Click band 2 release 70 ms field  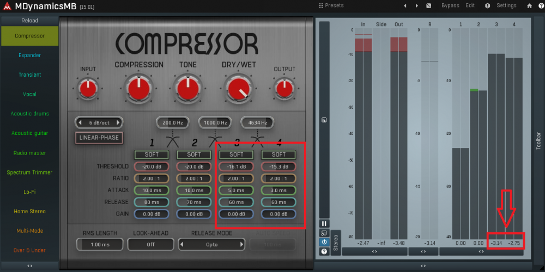point(194,202)
